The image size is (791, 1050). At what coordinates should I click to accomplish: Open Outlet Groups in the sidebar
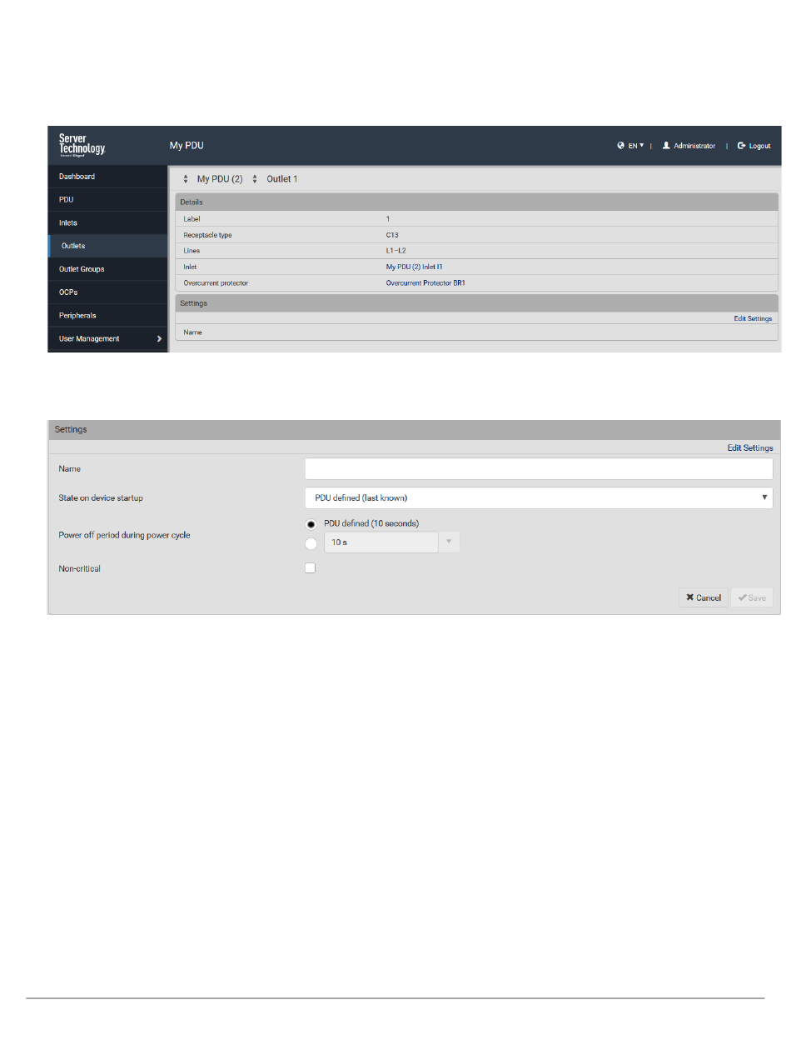[x=108, y=269]
